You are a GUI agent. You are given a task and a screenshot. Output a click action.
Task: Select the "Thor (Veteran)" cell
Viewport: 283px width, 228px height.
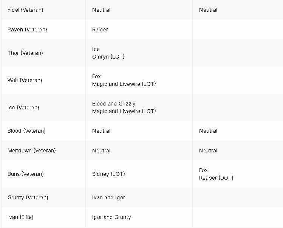[x=25, y=53]
